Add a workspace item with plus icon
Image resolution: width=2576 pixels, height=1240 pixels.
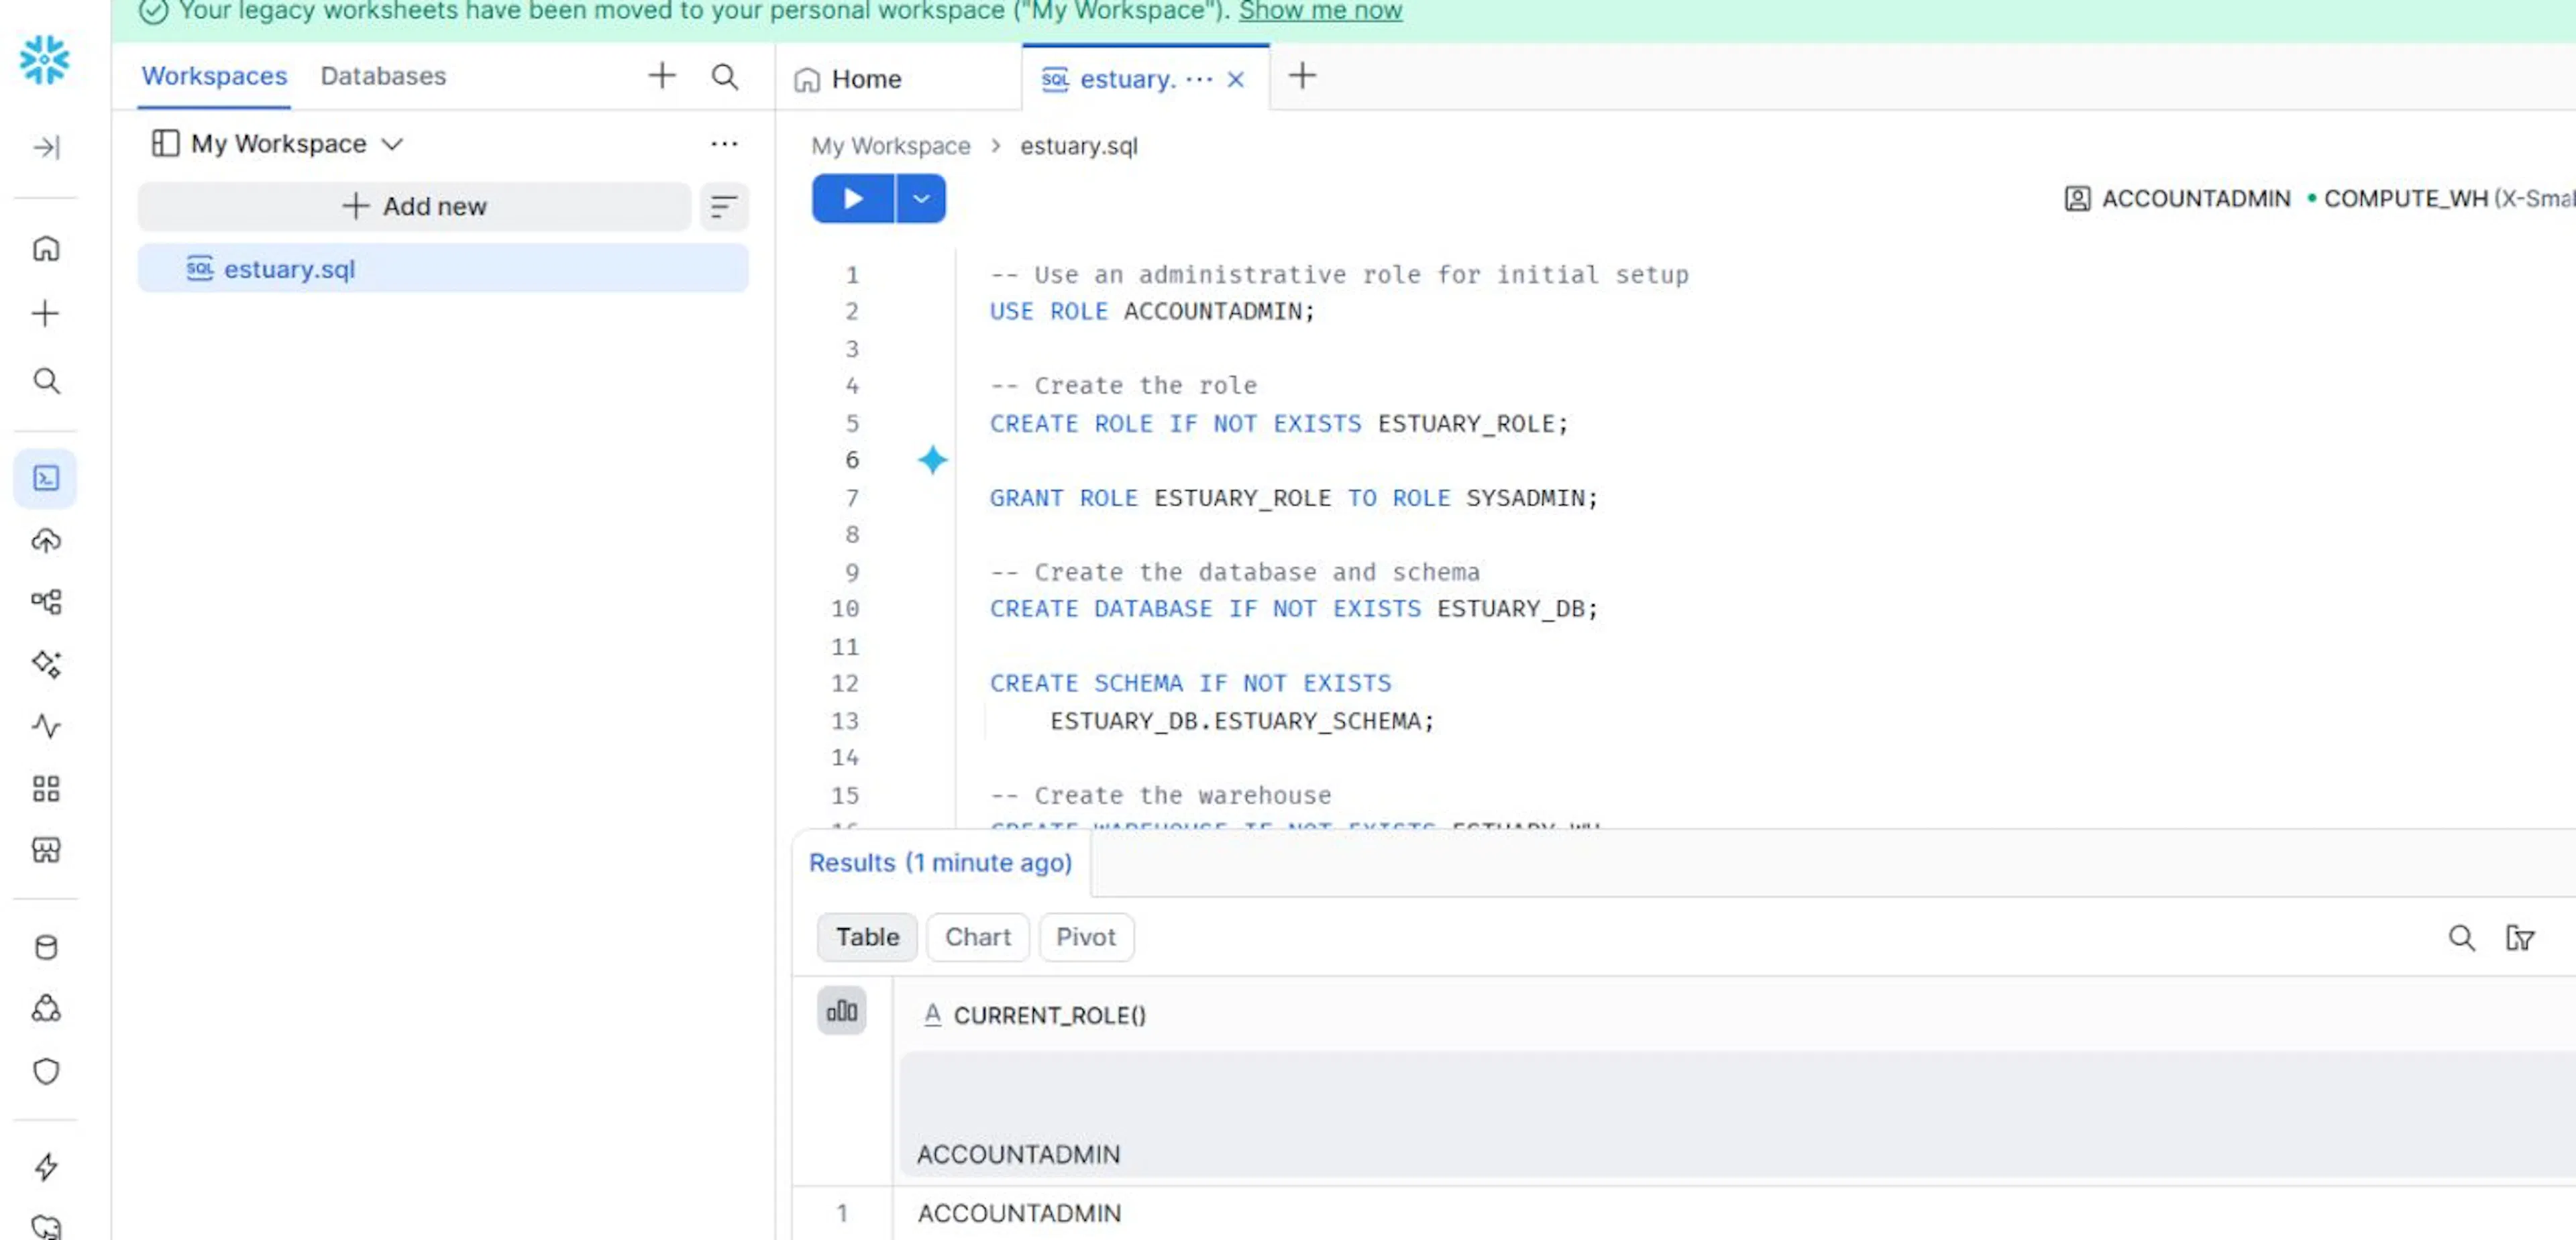(662, 75)
